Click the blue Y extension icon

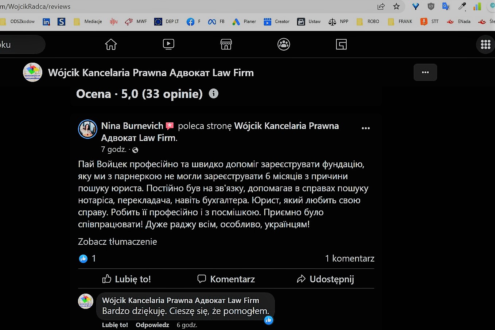click(x=416, y=6)
